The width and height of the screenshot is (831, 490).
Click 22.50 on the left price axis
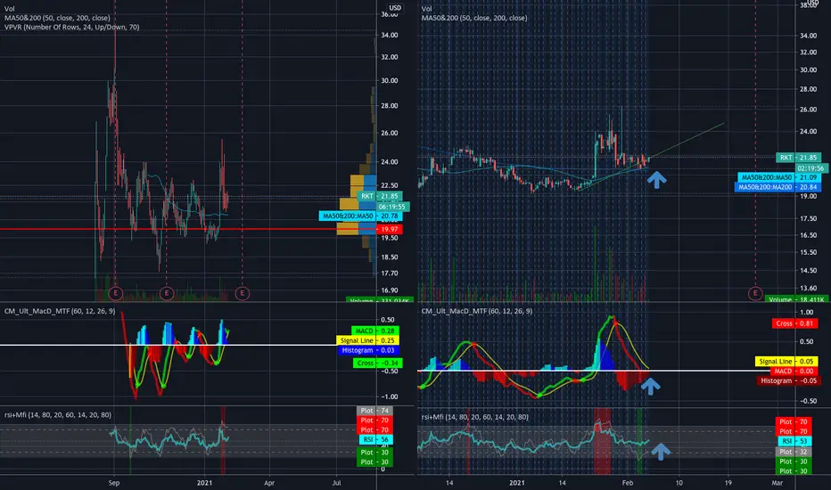point(389,185)
